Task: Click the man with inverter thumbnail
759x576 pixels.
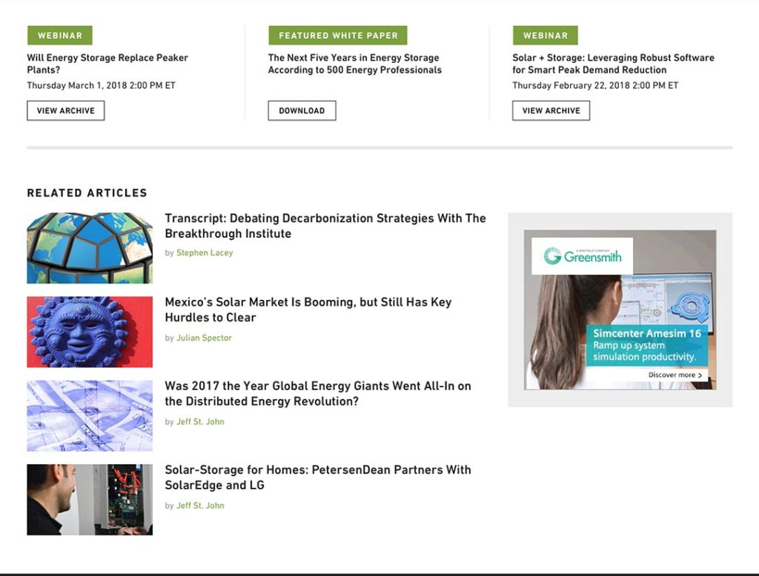Action: pyautogui.click(x=90, y=500)
